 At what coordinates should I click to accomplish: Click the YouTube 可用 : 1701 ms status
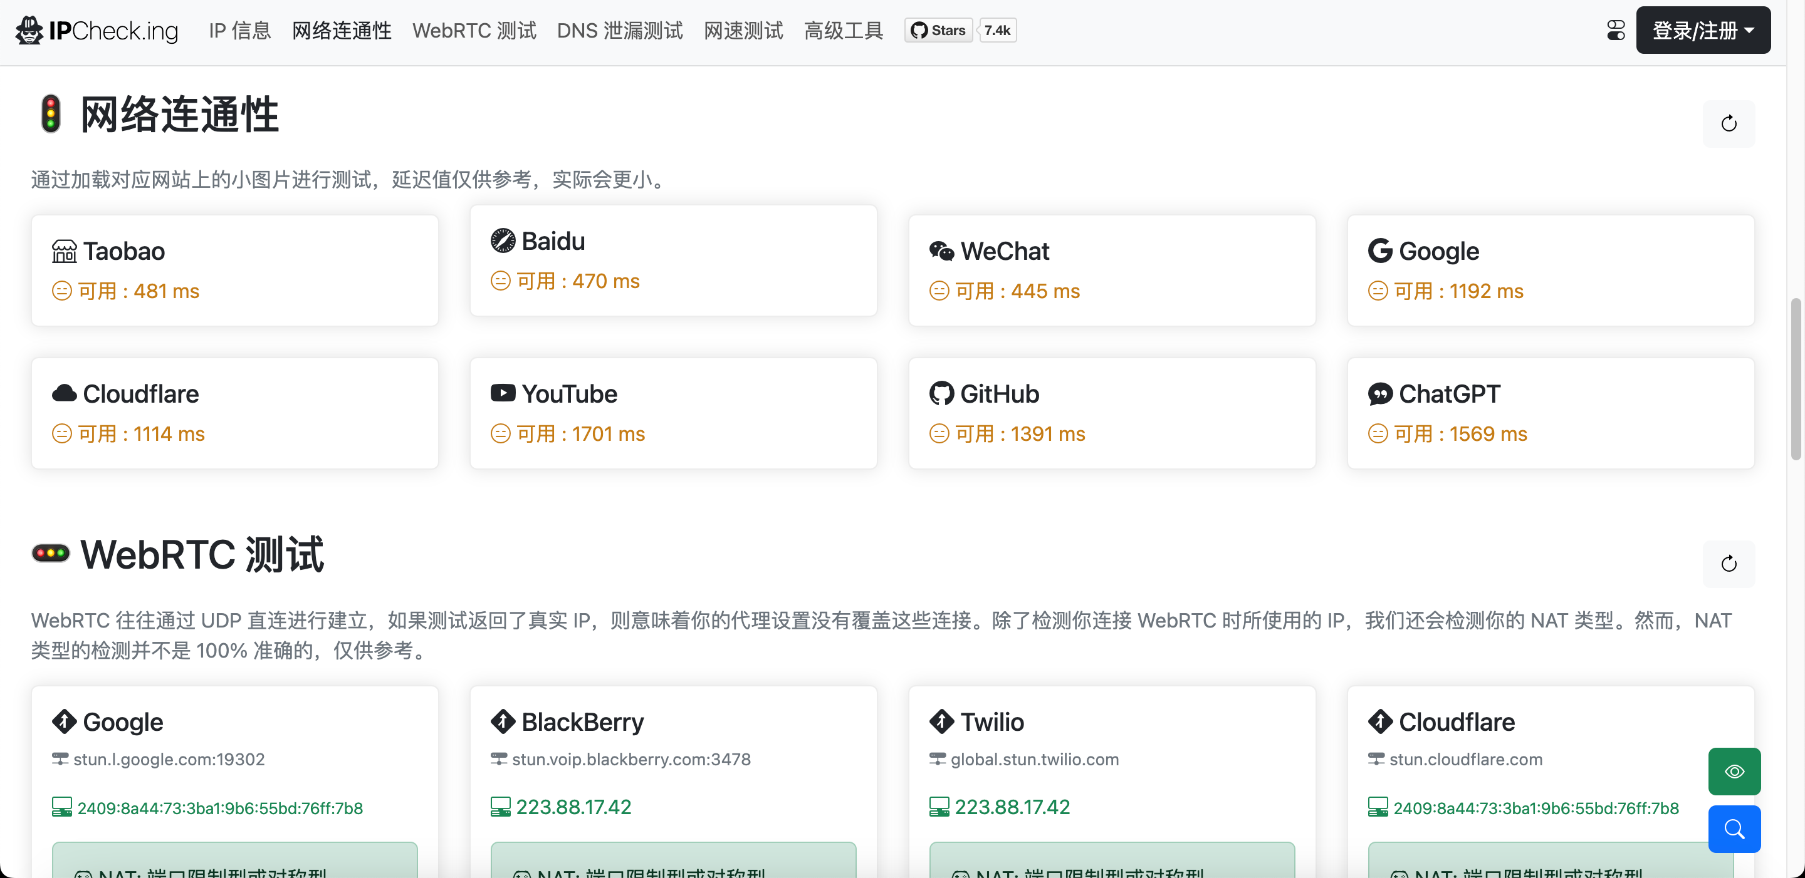click(568, 433)
